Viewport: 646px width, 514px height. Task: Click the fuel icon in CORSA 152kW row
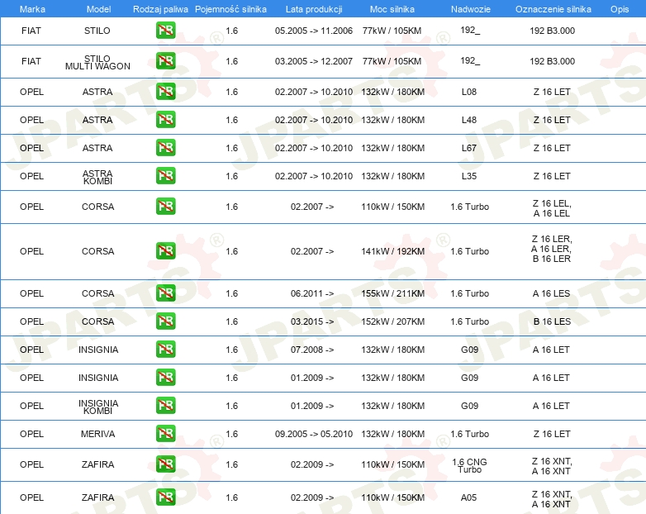[165, 321]
